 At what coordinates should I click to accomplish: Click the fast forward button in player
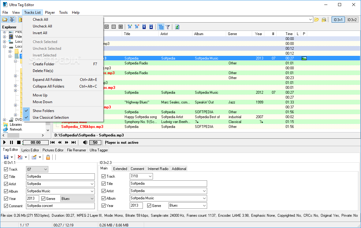tap(66, 142)
